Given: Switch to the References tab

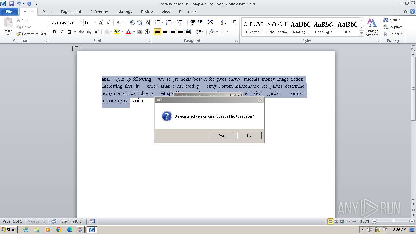Looking at the screenshot, I should coord(99,12).
